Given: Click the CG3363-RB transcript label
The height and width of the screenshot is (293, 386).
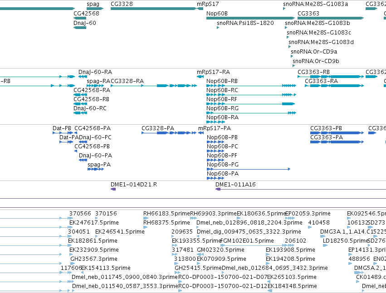Looking at the screenshot, I should click(313, 72).
